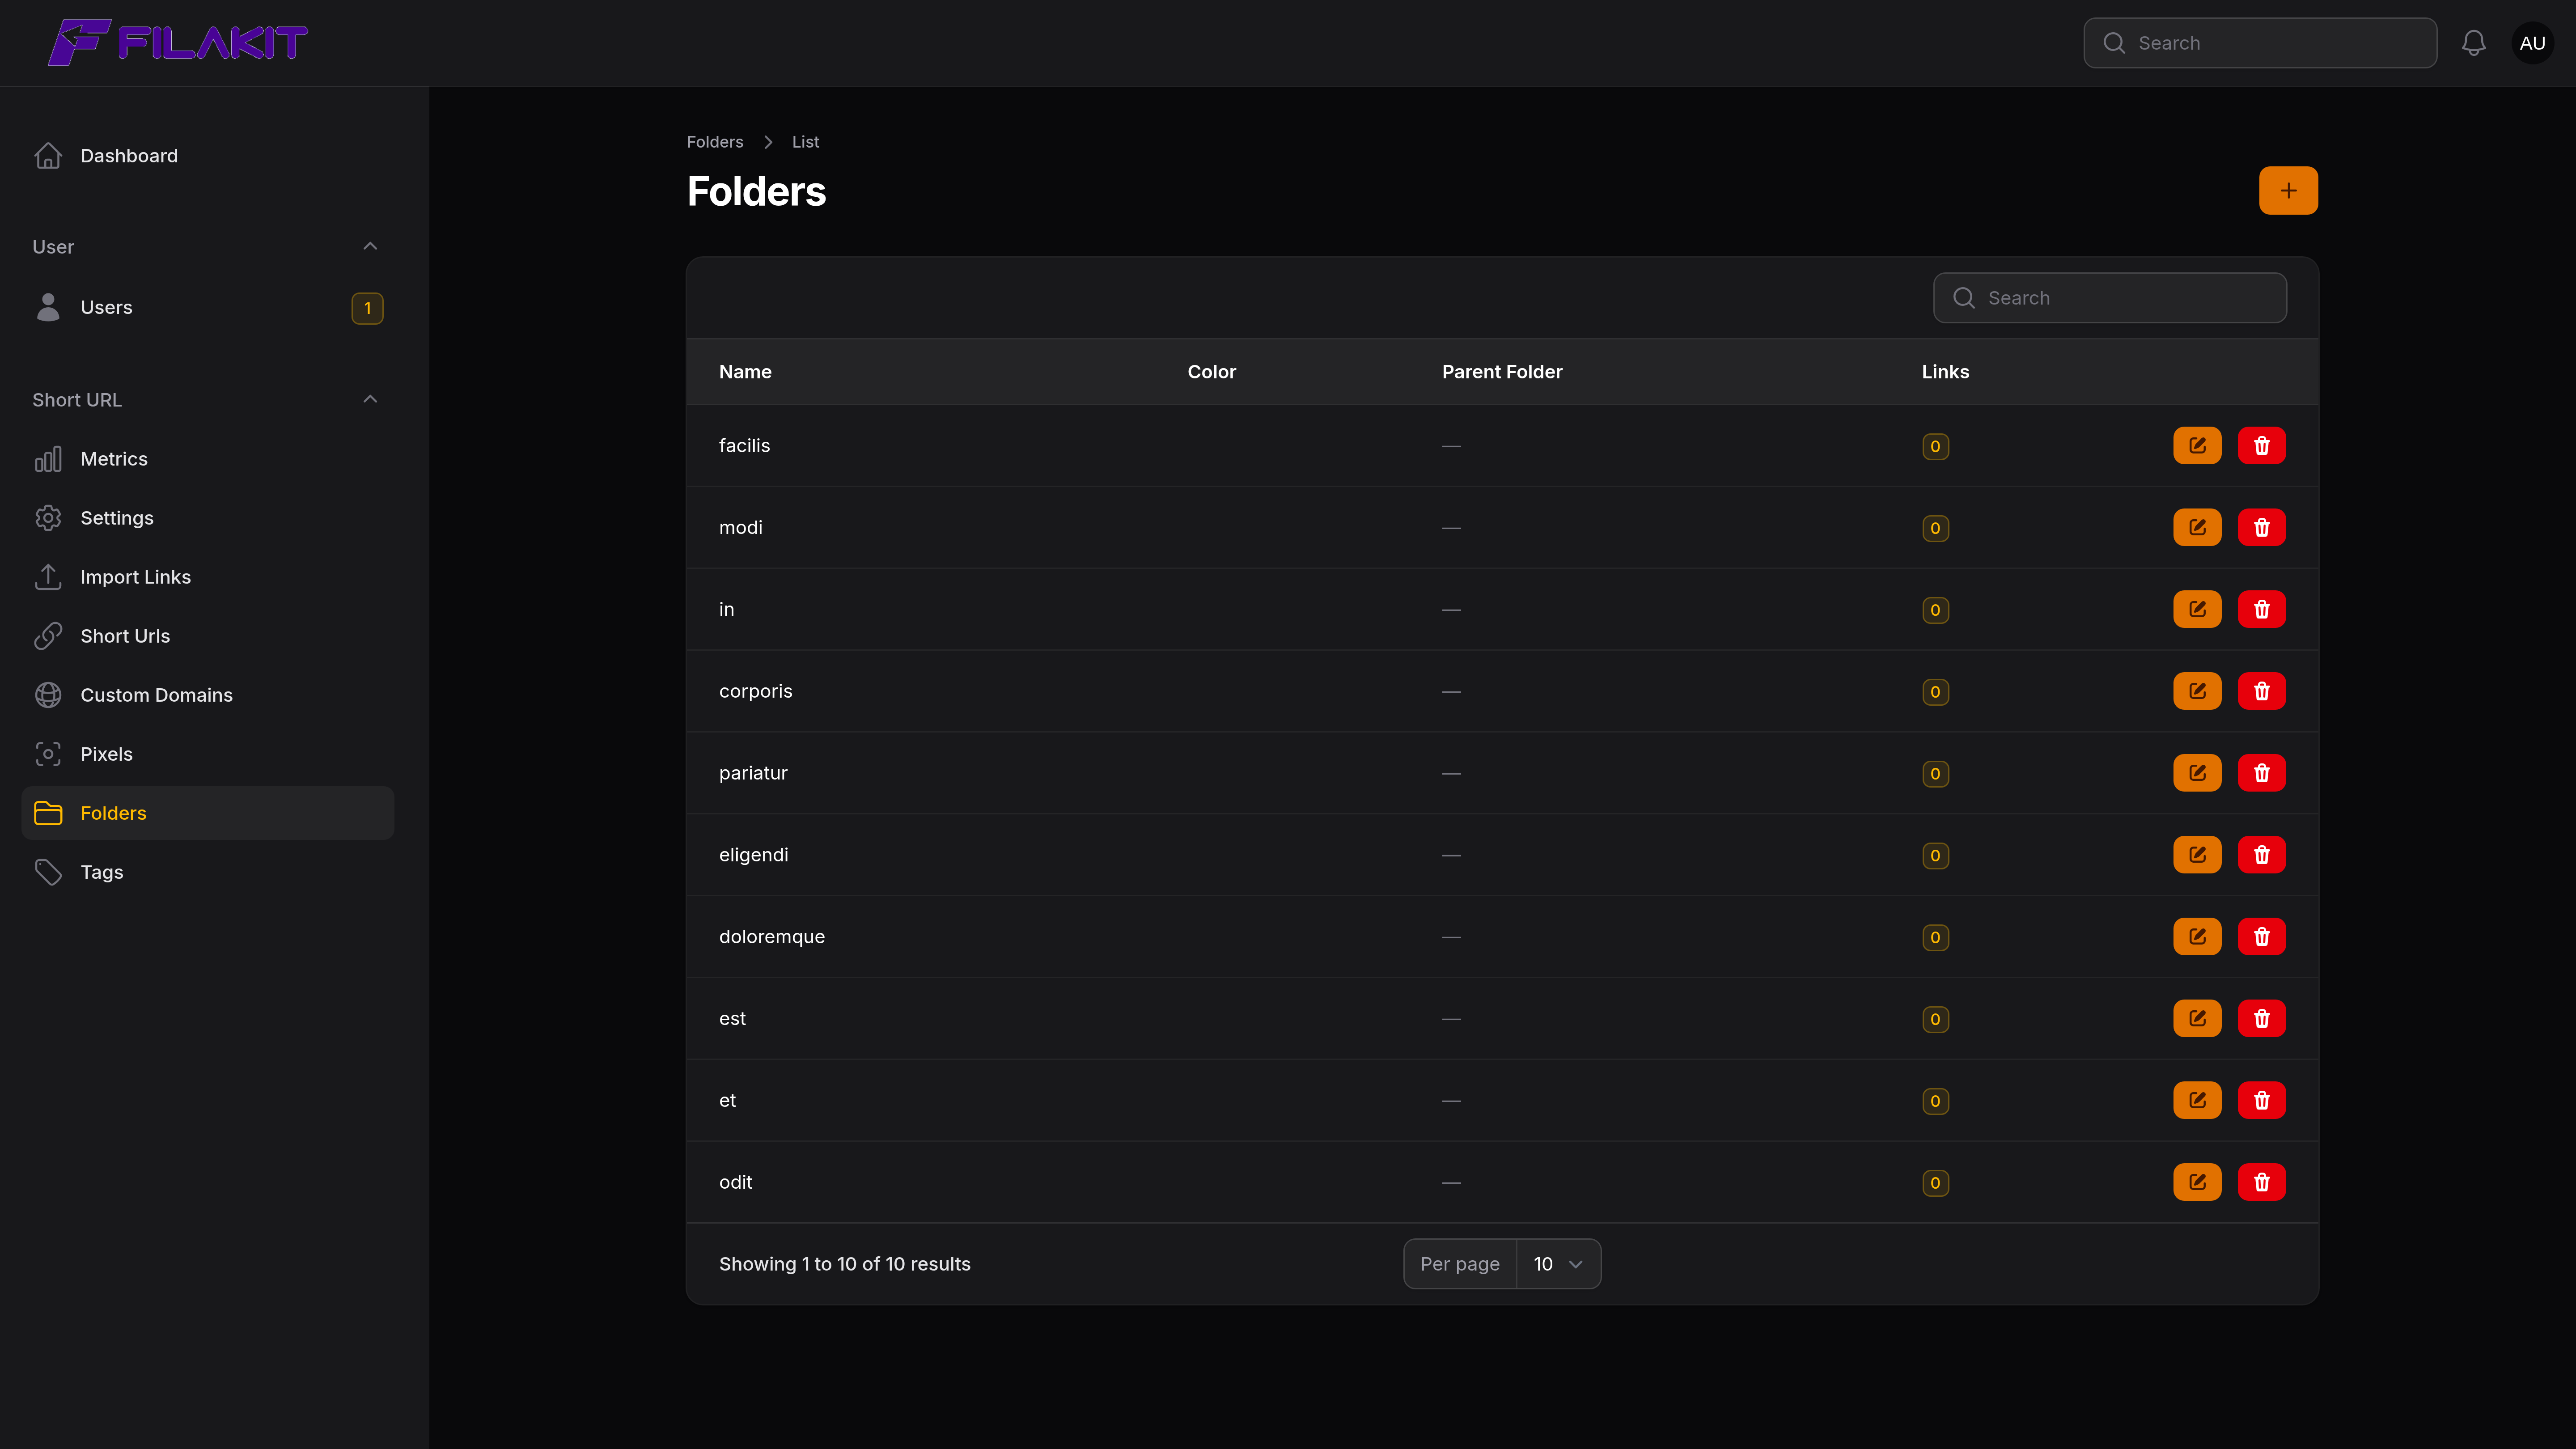
Task: Select Folders in sidebar
Action: click(x=207, y=813)
